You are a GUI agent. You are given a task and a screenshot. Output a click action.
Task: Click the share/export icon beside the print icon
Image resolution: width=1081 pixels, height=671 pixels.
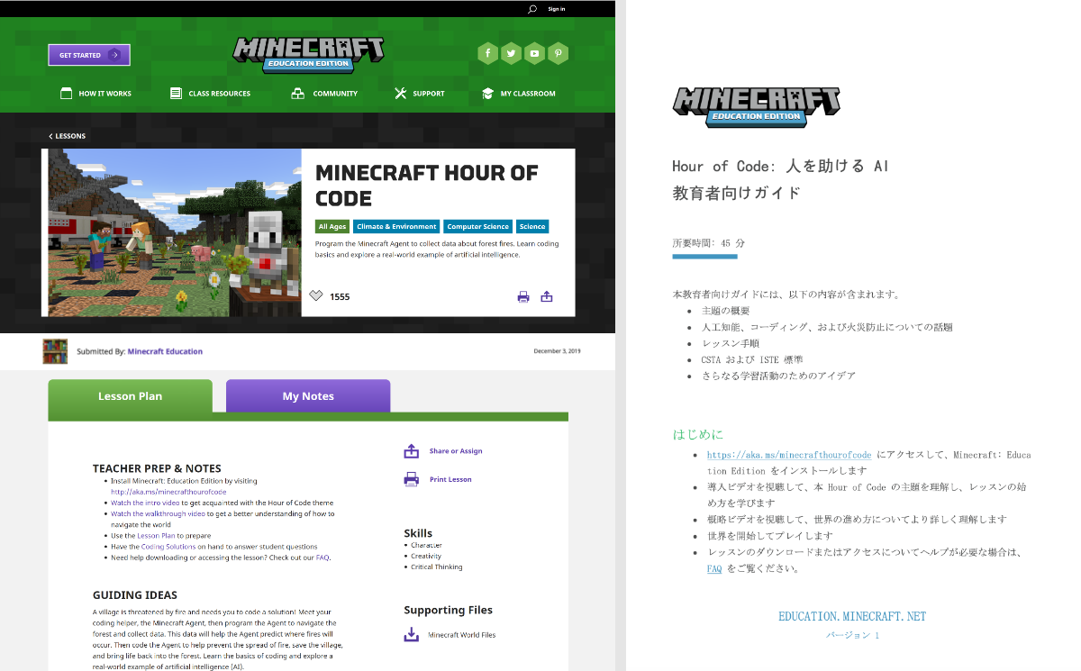[547, 295]
